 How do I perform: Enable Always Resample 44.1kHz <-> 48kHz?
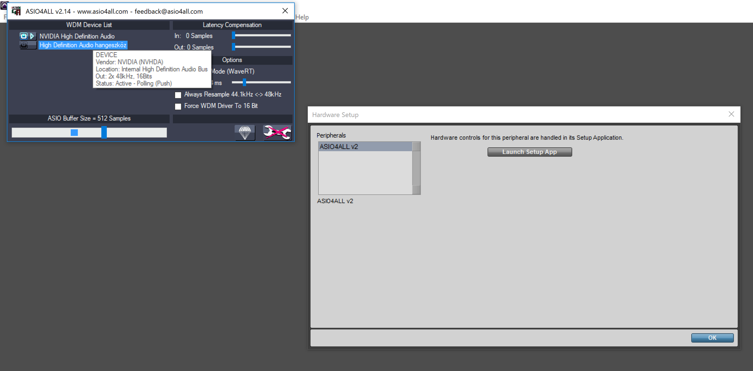point(178,95)
